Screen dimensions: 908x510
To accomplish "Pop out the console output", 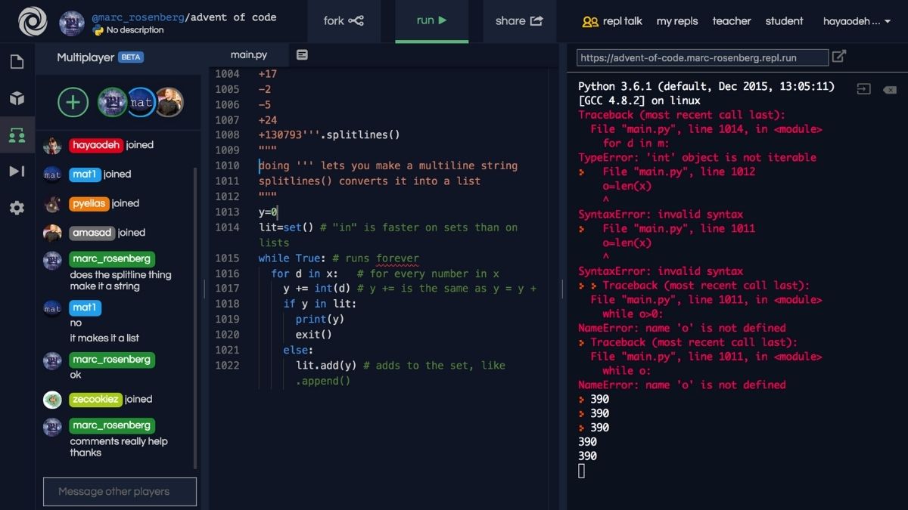I will (x=863, y=88).
